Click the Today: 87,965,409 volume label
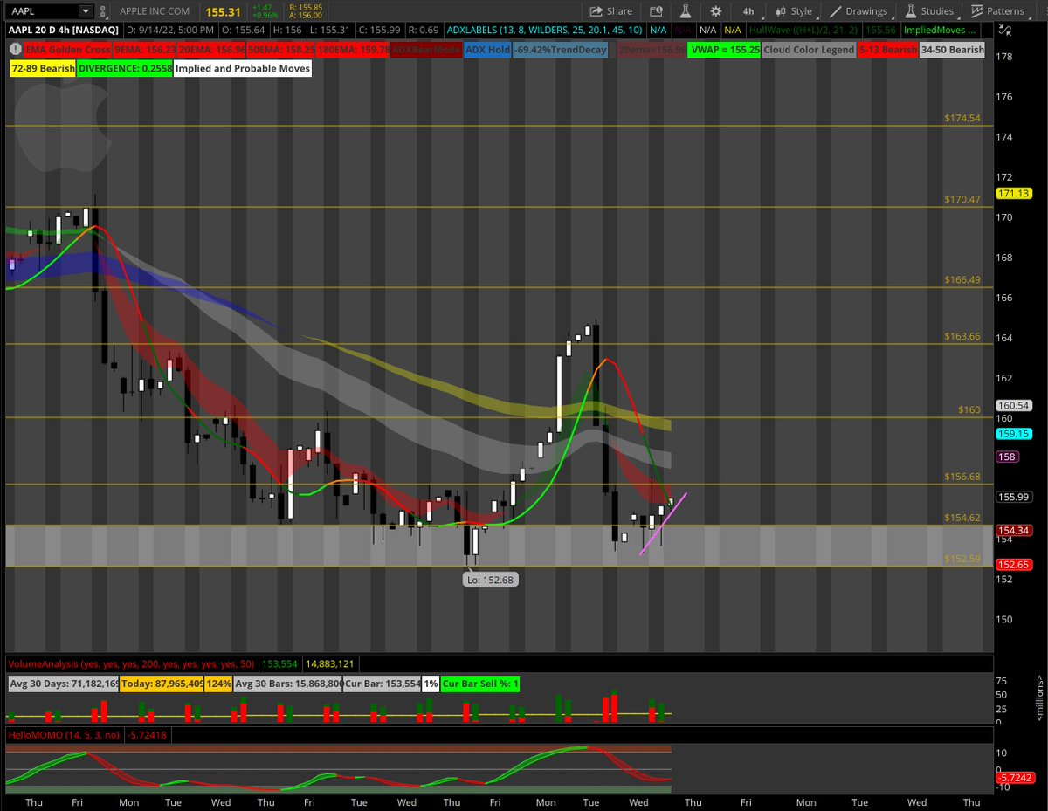This screenshot has height=811, width=1048. tap(161, 684)
